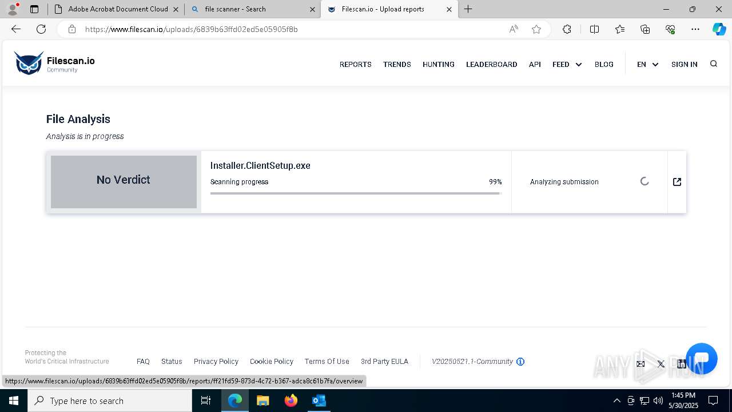
Task: Open the 3rd Party EULA link
Action: [x=384, y=362]
